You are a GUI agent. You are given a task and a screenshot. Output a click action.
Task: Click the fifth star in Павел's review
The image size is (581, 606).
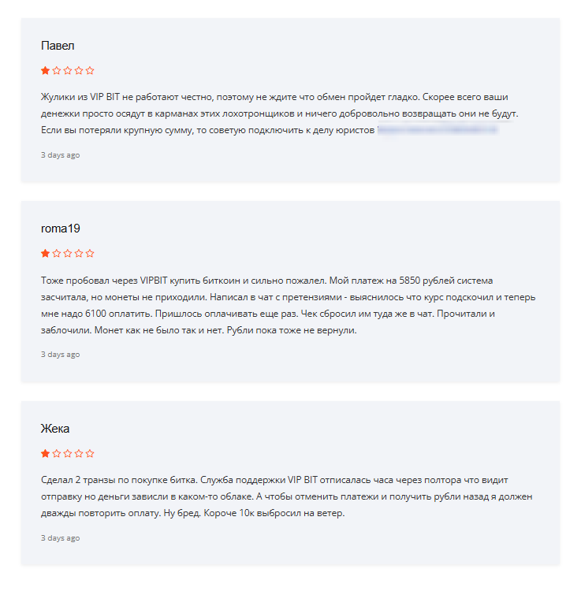click(x=90, y=71)
